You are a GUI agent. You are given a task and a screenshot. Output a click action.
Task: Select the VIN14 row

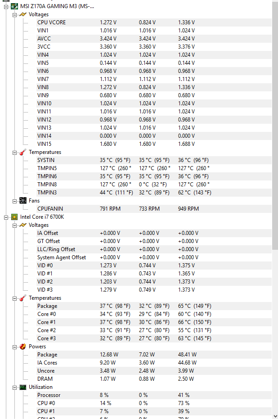(x=154, y=136)
